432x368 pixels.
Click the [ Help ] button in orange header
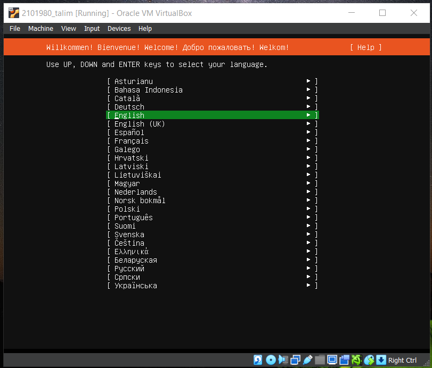click(x=365, y=47)
